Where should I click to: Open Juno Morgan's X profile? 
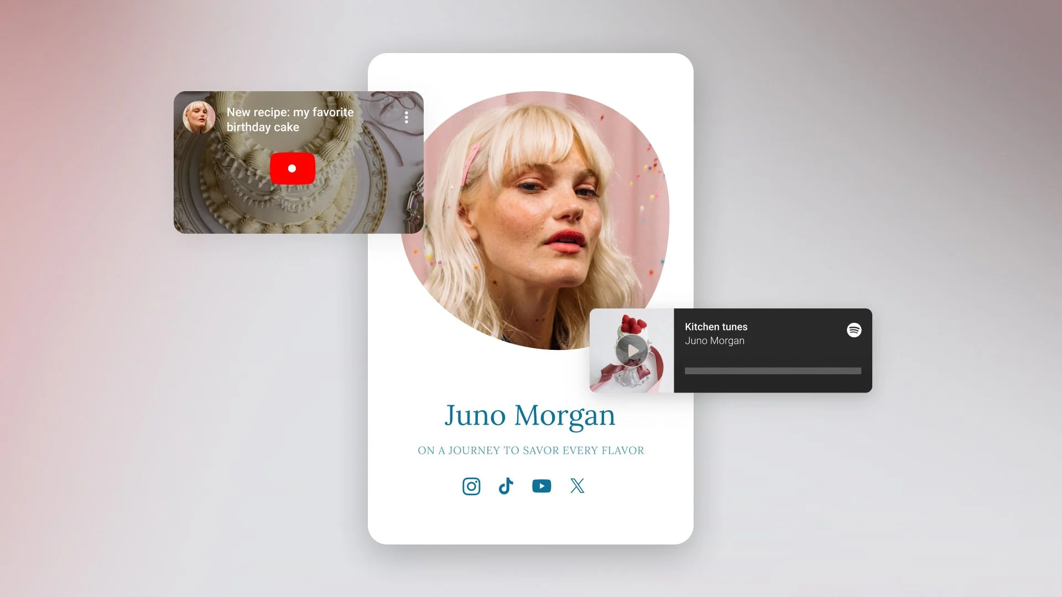(577, 486)
